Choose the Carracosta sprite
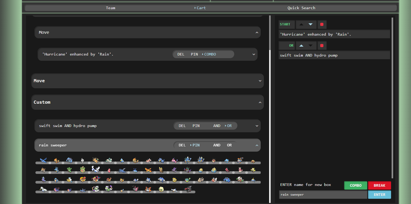Screen dimensions: 411x204 70,160
